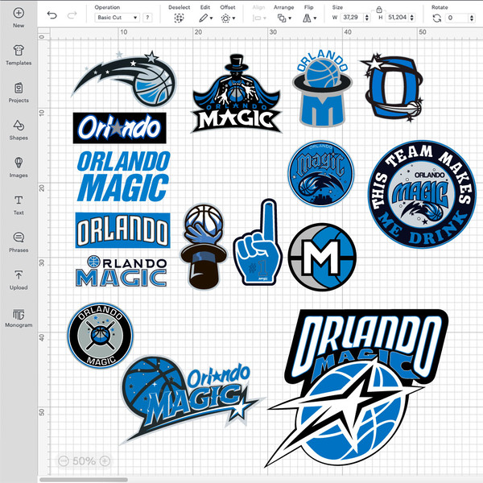Viewport: 483px width, 483px height.
Task: Open the Offset tool options
Action: tap(228, 19)
